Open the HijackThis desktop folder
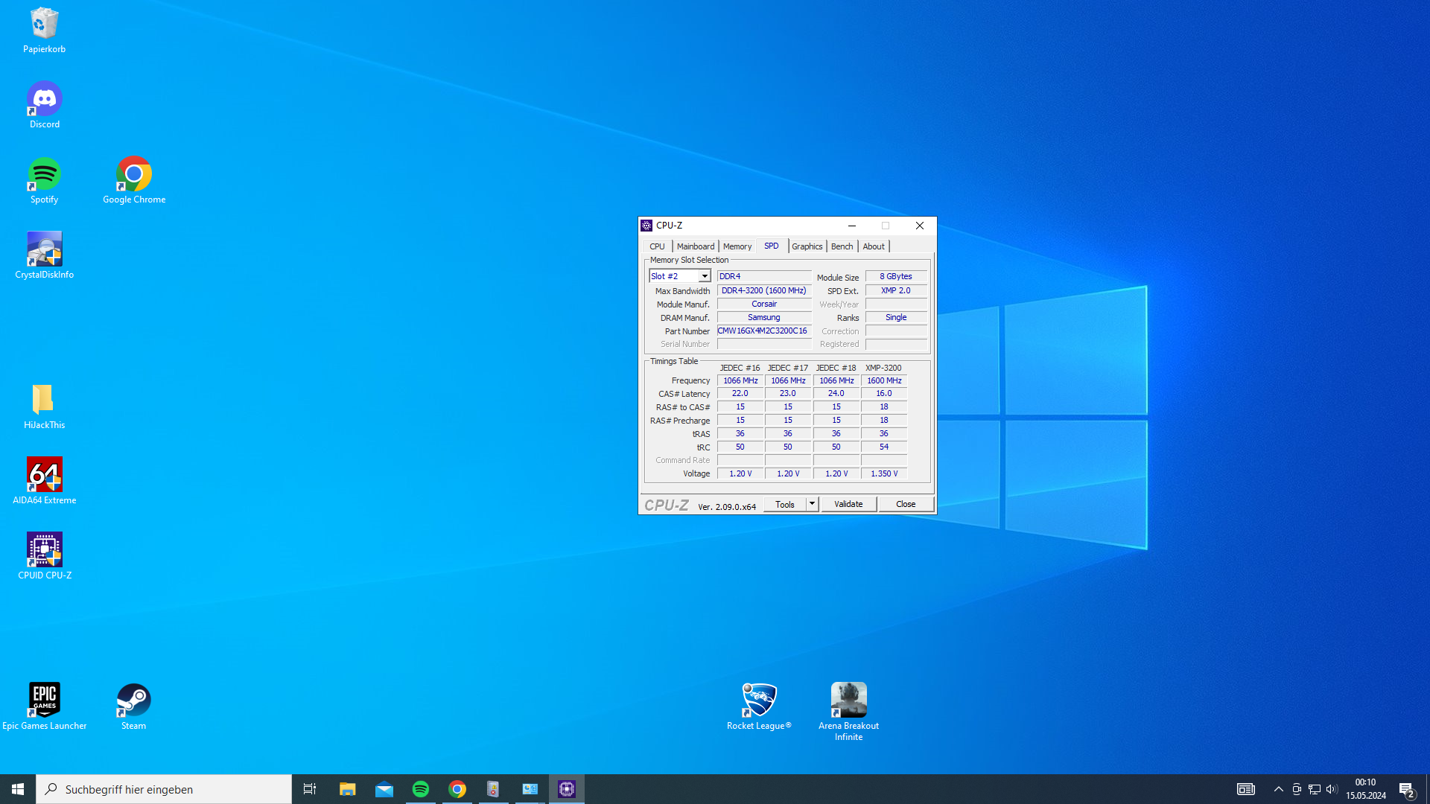Image resolution: width=1430 pixels, height=804 pixels. click(x=44, y=401)
